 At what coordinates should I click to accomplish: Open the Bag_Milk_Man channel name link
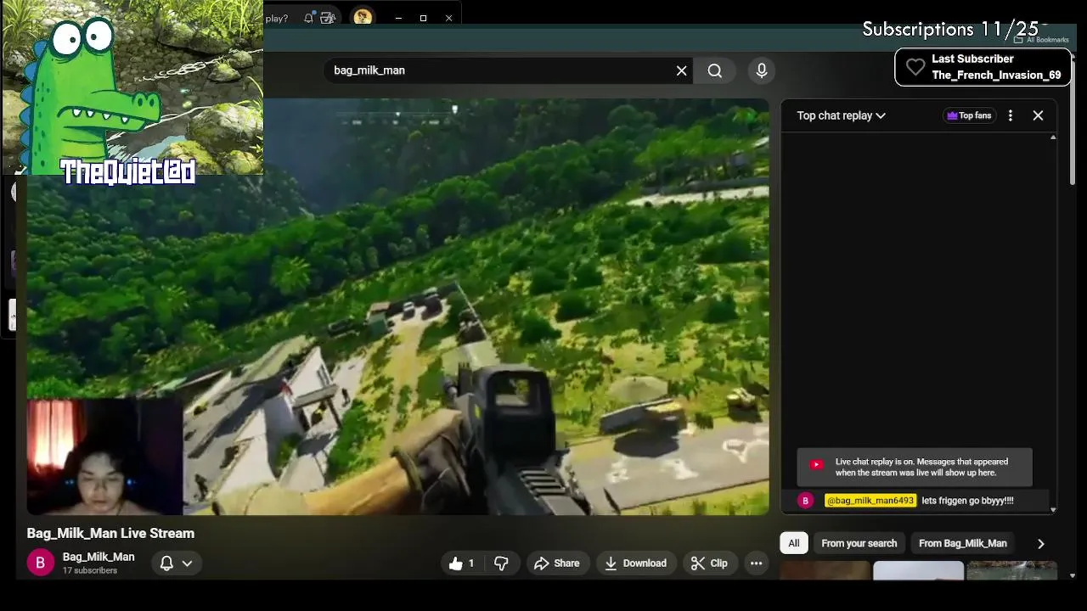coord(99,557)
